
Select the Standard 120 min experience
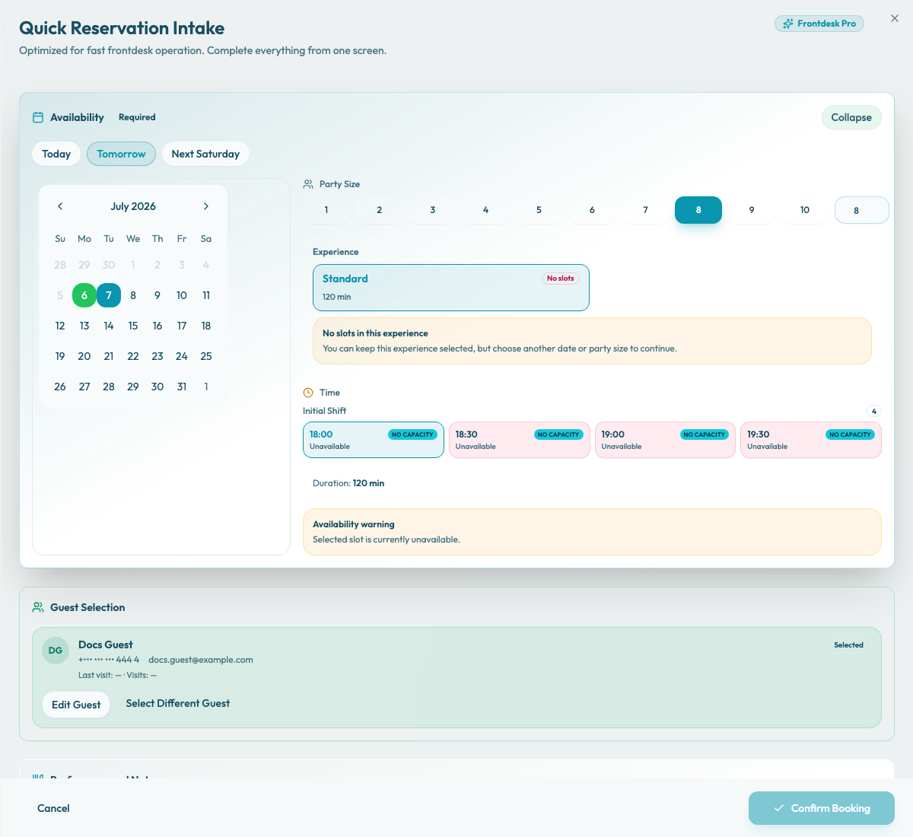[x=451, y=288]
